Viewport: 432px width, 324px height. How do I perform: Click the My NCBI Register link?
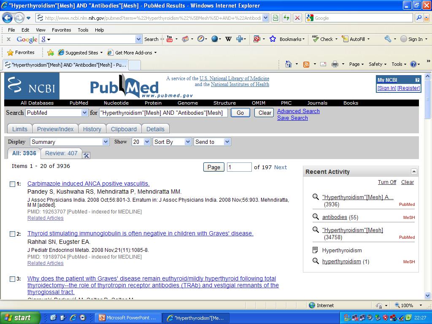coord(409,88)
